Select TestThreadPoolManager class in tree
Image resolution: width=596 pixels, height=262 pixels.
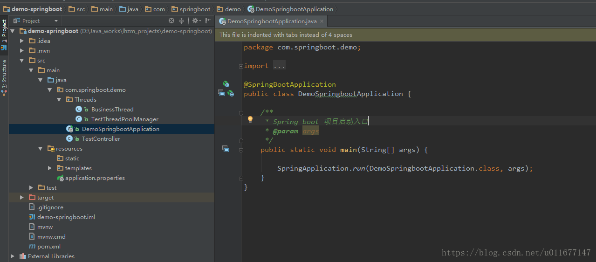tap(125, 119)
